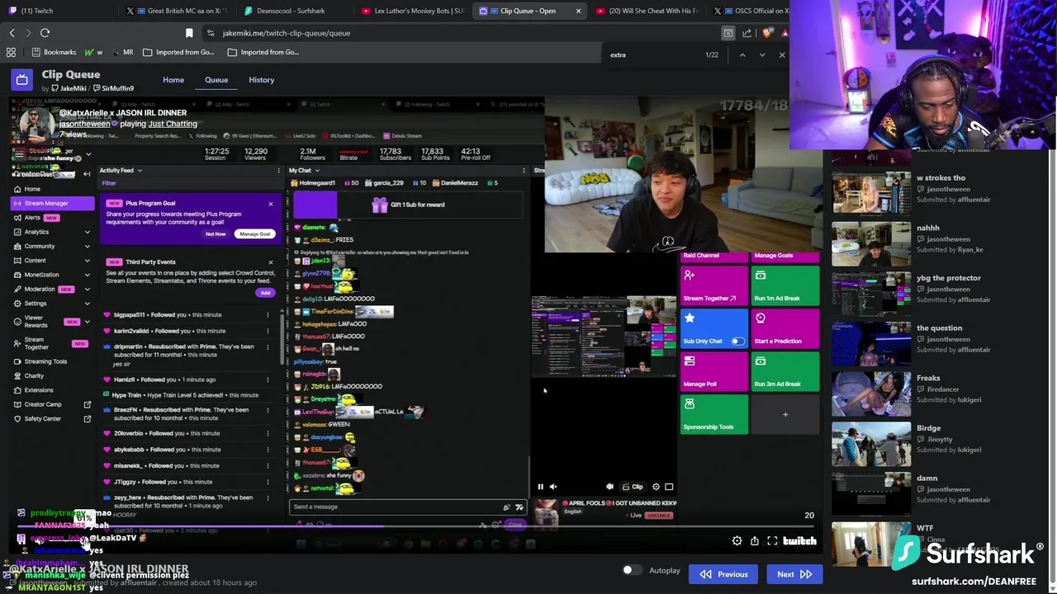
Task: Click the address bar URL
Action: [x=287, y=33]
